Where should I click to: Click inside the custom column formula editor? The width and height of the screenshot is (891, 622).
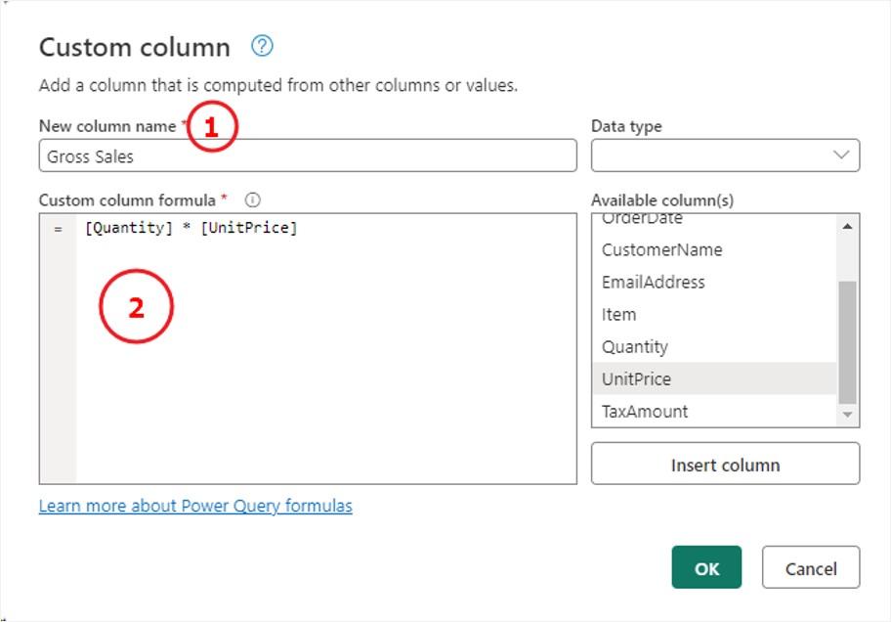pyautogui.click(x=308, y=349)
